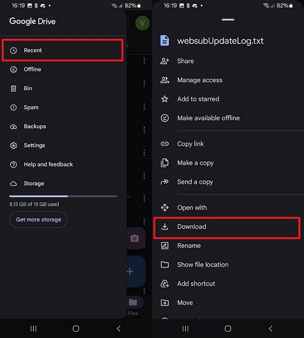304x338 pixels.
Task: Click the Add shortcut Drive icon
Action: coord(165,284)
